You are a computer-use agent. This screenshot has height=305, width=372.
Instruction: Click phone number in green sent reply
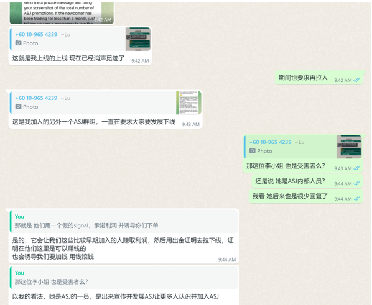(x=270, y=142)
